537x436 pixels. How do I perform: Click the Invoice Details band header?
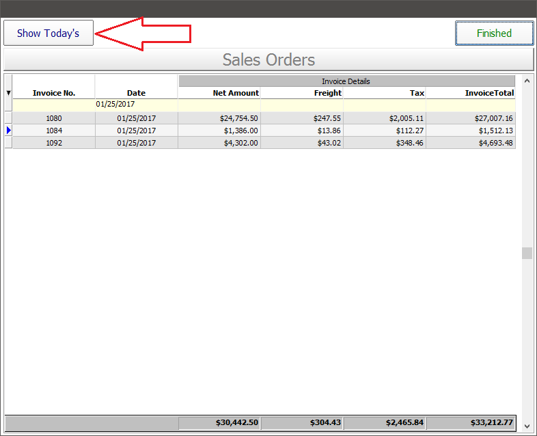click(346, 81)
